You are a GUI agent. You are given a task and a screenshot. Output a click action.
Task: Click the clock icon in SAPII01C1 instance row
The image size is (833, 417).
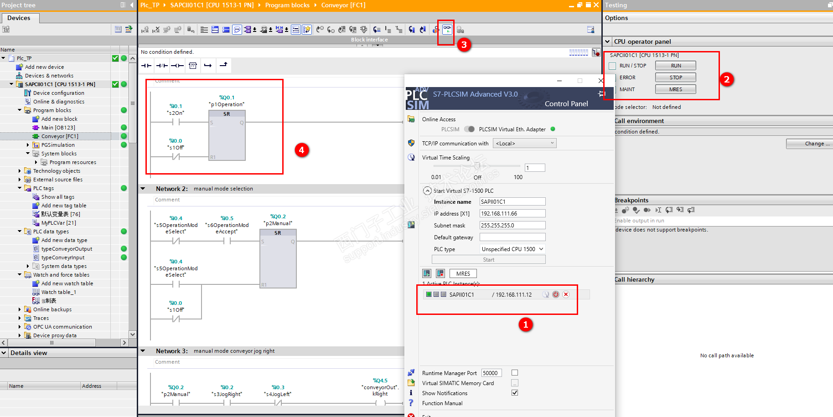point(546,294)
